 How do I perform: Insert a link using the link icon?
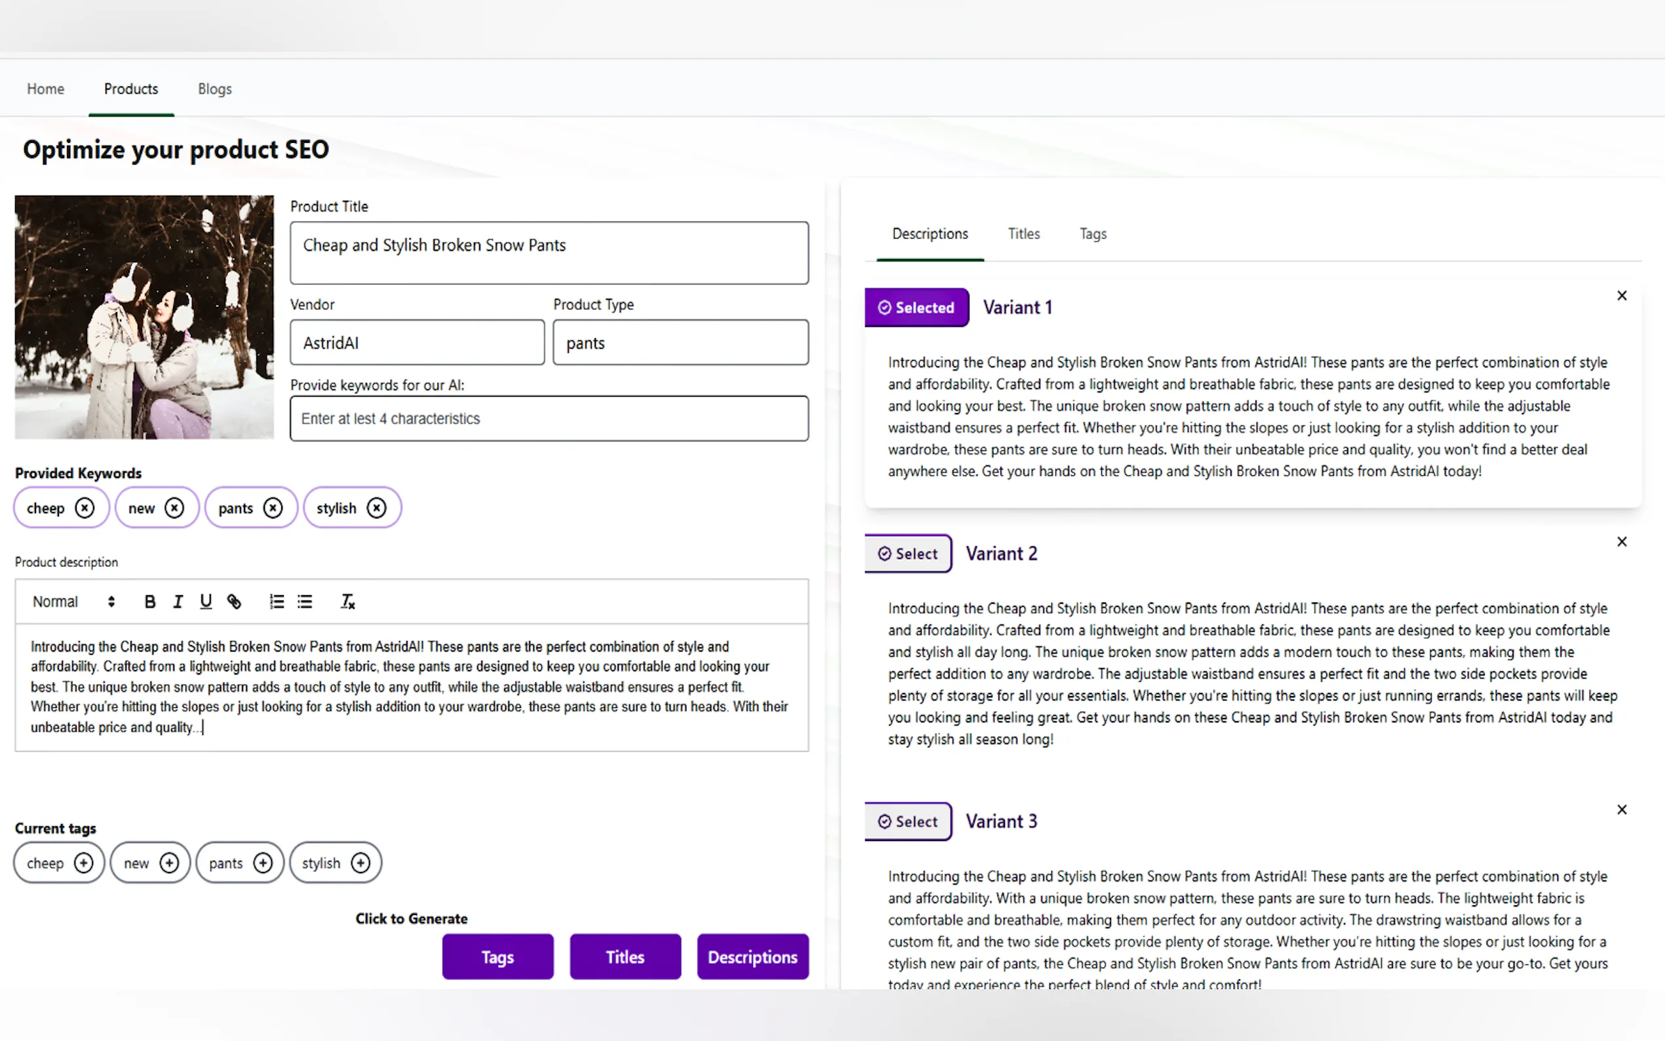[234, 602]
